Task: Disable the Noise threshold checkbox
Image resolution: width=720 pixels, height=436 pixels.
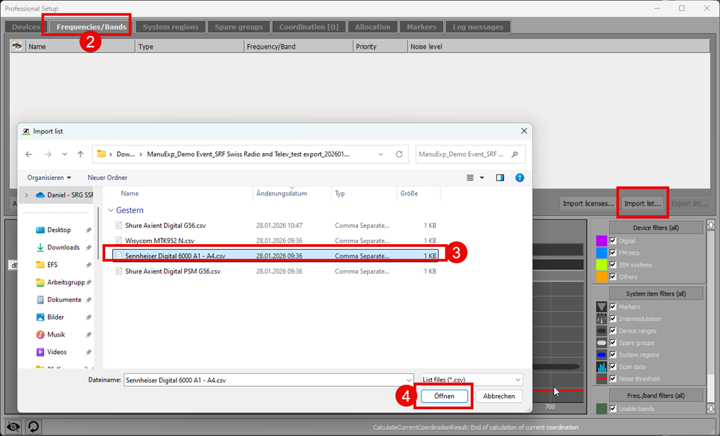Action: (613, 379)
